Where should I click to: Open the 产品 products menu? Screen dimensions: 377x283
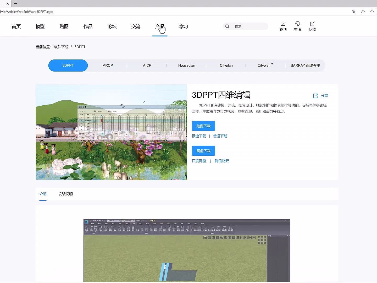click(x=160, y=26)
